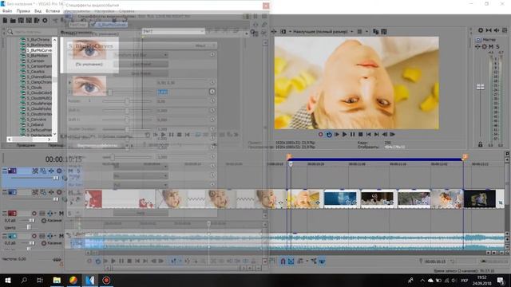Create a new project with the toolbar icon
This screenshot has width=511, height=287.
5,21
